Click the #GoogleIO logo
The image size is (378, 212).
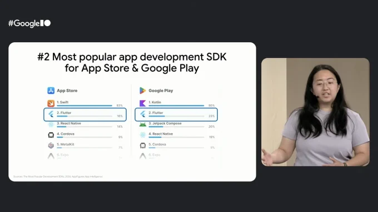point(29,23)
